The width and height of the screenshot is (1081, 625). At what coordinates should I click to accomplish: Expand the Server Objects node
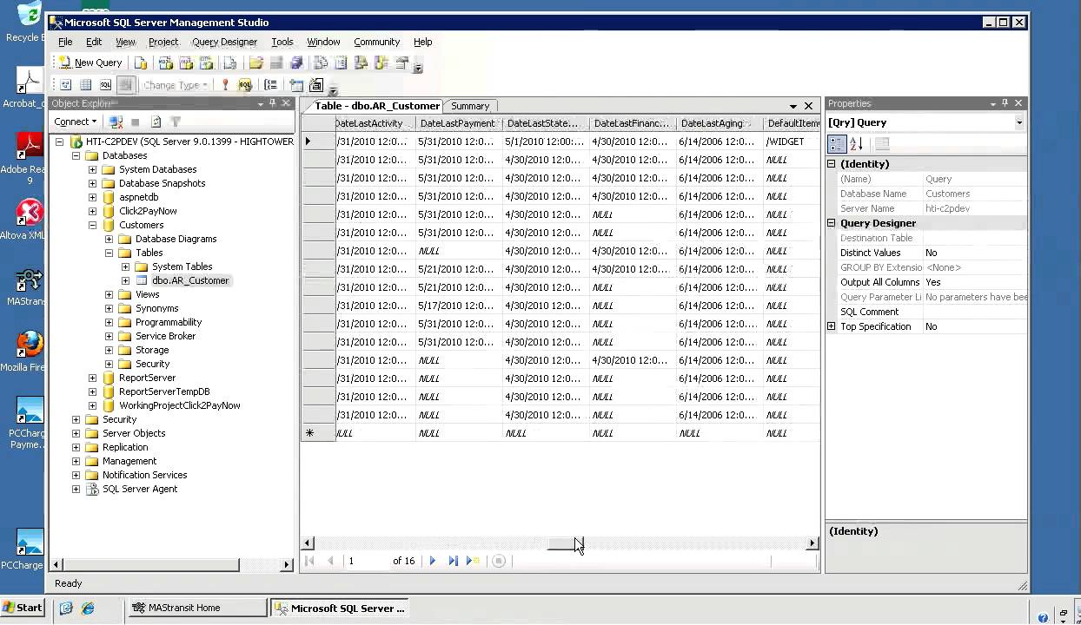coord(76,433)
